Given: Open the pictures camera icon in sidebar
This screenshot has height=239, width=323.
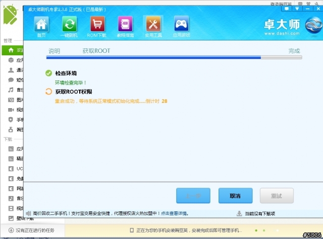Looking at the screenshot, I should coord(11,100).
